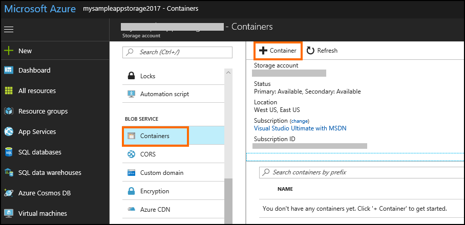Image resolution: width=465 pixels, height=225 pixels.
Task: Click the Search (Ctrl+/) input field
Action: point(177,52)
